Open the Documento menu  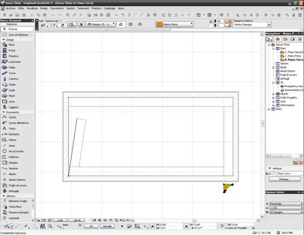click(x=57, y=8)
